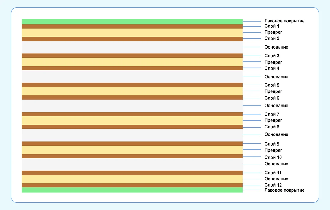The image size is (330, 210).
Task: Click "Основание" label between Слой 11 and Слой 12
Action: (276, 179)
